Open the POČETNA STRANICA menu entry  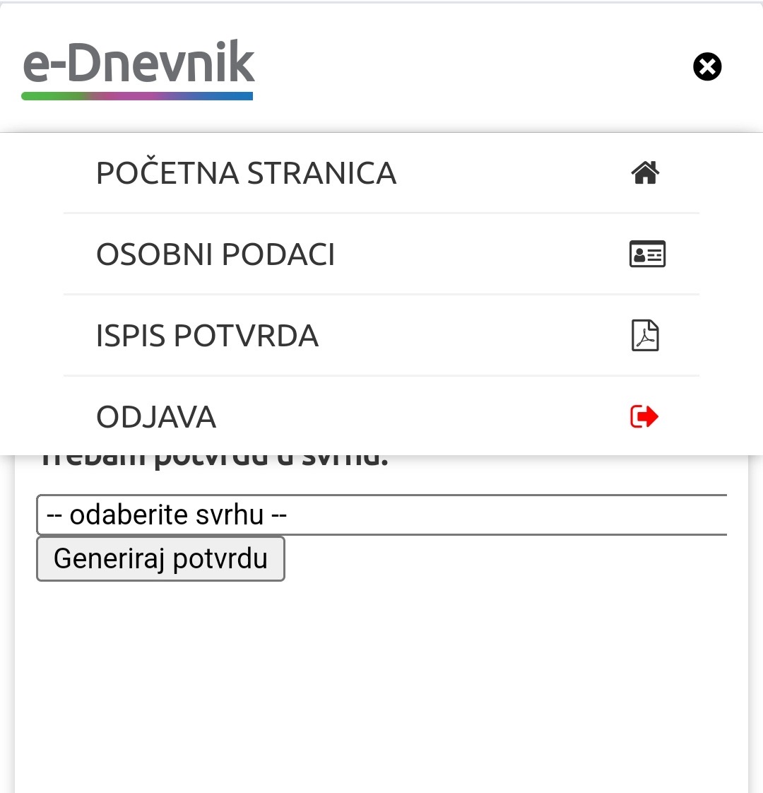coord(381,173)
